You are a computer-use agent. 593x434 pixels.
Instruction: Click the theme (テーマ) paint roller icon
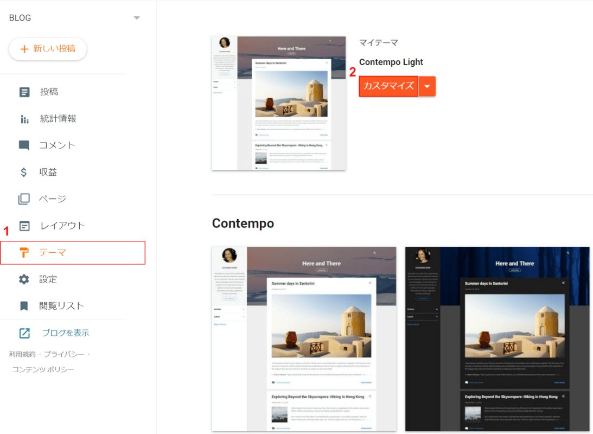[x=24, y=252]
